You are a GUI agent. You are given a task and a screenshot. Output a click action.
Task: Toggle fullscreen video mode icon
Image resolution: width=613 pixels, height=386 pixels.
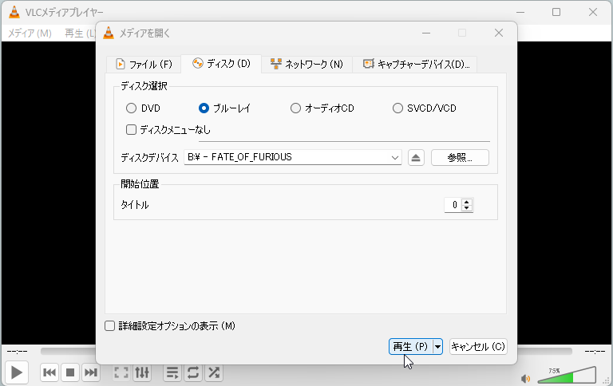pos(121,372)
